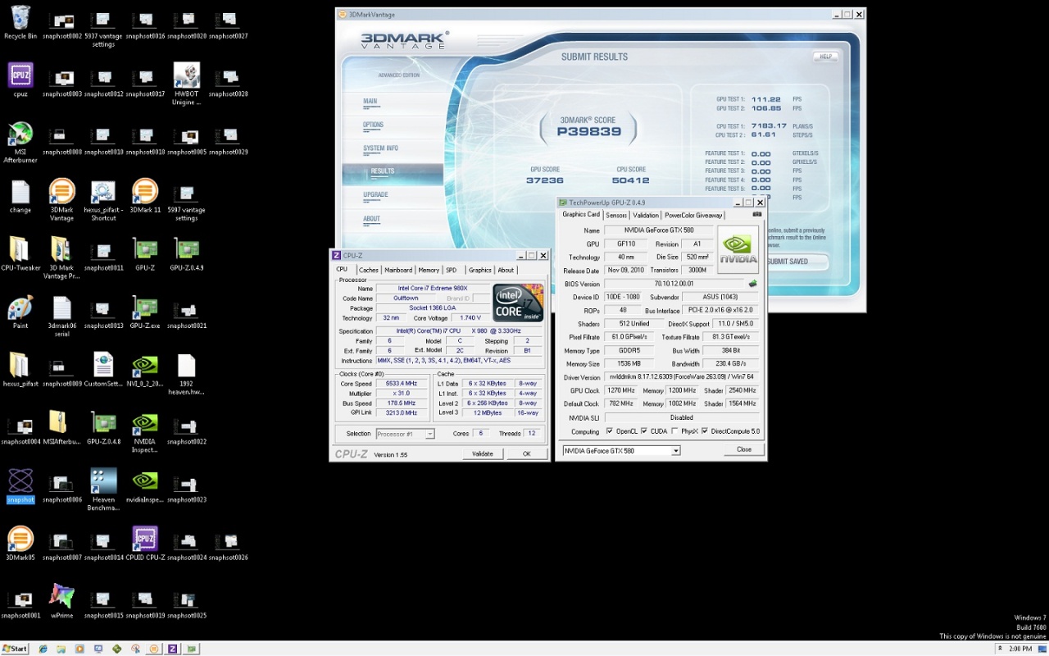Click Internet Explorer icon in the taskbar
The width and height of the screenshot is (1049, 656).
point(43,649)
